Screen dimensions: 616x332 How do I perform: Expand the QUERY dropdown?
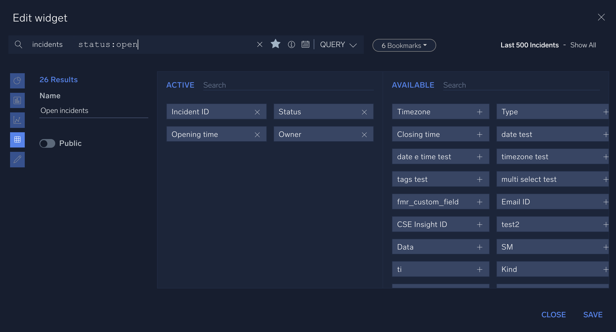338,45
